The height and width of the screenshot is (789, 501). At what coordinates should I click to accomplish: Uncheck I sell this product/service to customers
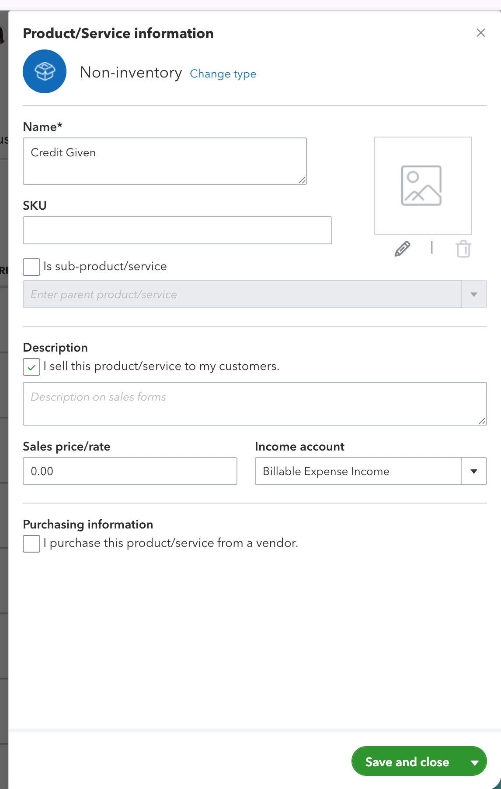[x=31, y=367]
